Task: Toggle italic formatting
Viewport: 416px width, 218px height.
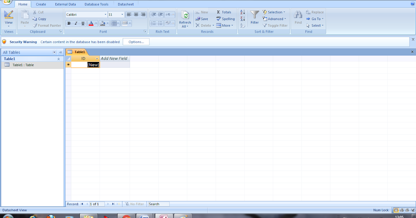Action: point(75,24)
